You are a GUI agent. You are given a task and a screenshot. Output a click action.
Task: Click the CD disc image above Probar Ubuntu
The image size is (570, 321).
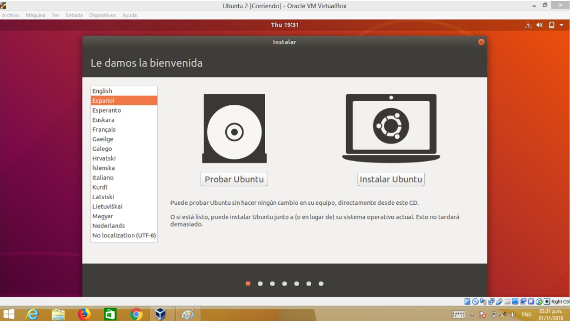click(235, 129)
